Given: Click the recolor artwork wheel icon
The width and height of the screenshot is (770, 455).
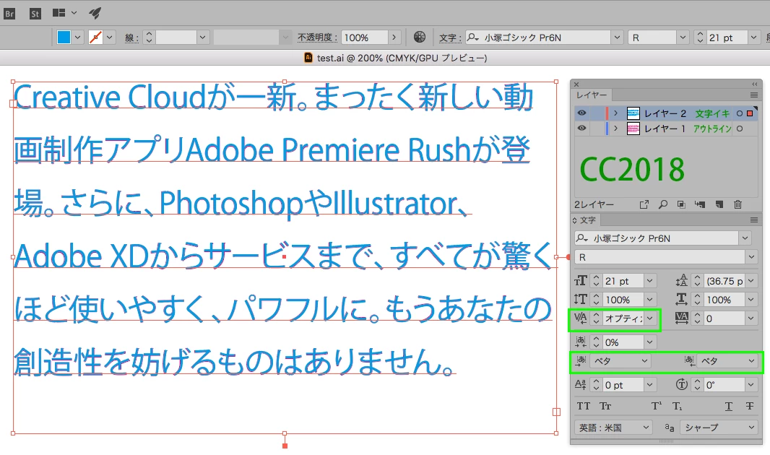Looking at the screenshot, I should [420, 37].
